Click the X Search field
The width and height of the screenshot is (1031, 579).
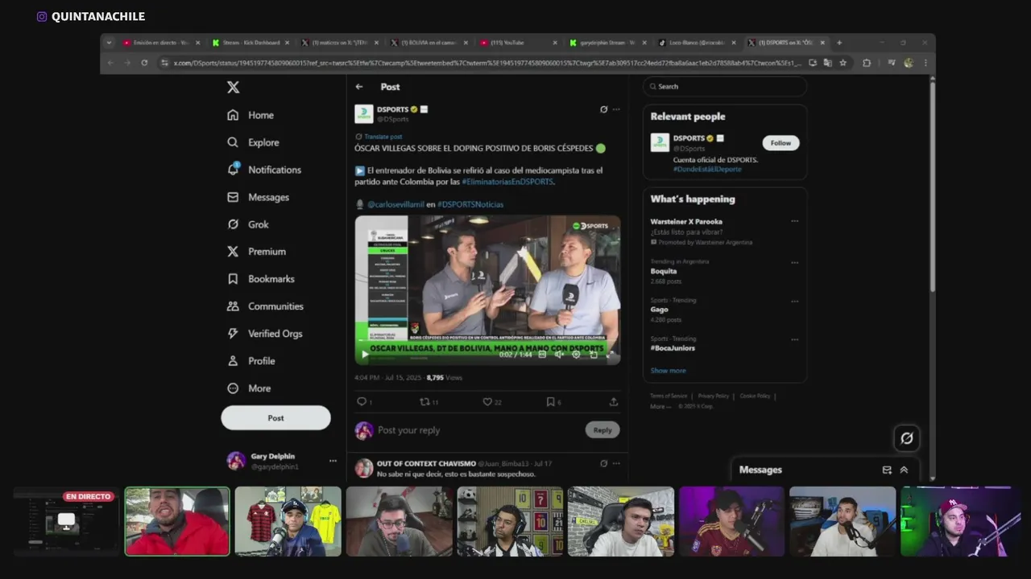pos(725,87)
